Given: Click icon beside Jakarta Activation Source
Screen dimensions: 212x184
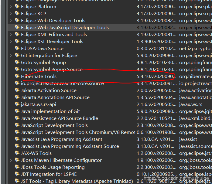Looking at the screenshot, I should [17, 90].
